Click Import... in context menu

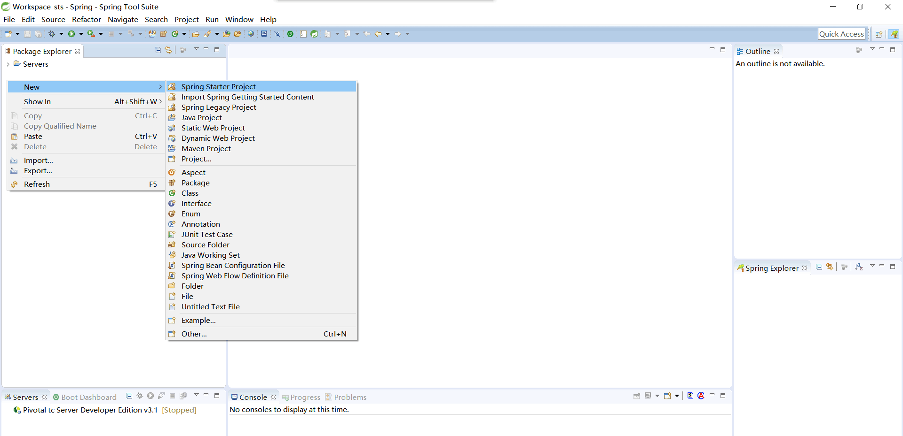point(87,160)
